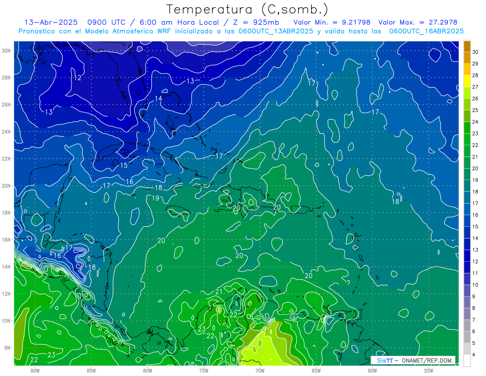The image size is (486, 376).
Task: Click the '27' label on the color scale
Action: [475, 87]
